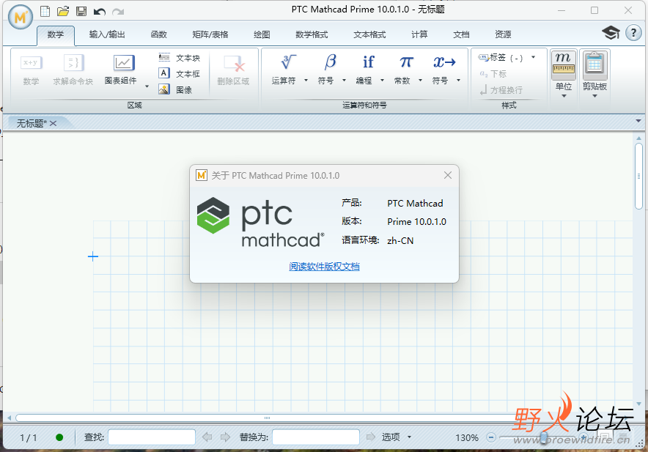Switch to the 输入/输出 tab
This screenshot has width=648, height=452.
(x=107, y=34)
